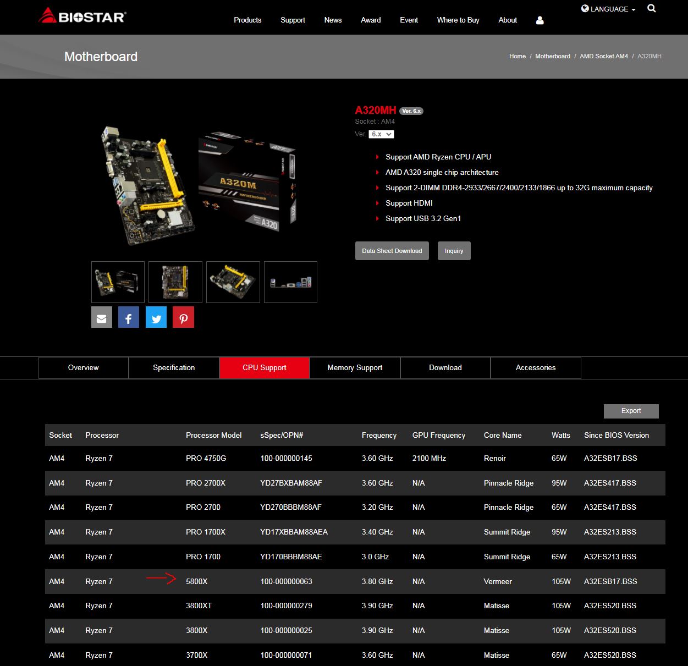Share product on Pinterest
The height and width of the screenshot is (666, 688).
tap(183, 317)
